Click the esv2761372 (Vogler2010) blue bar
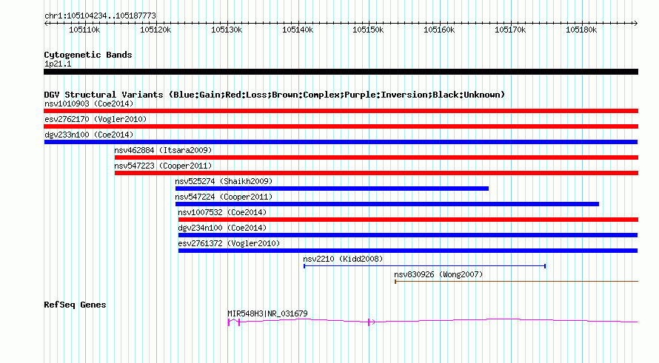659x363 pixels. click(x=408, y=251)
